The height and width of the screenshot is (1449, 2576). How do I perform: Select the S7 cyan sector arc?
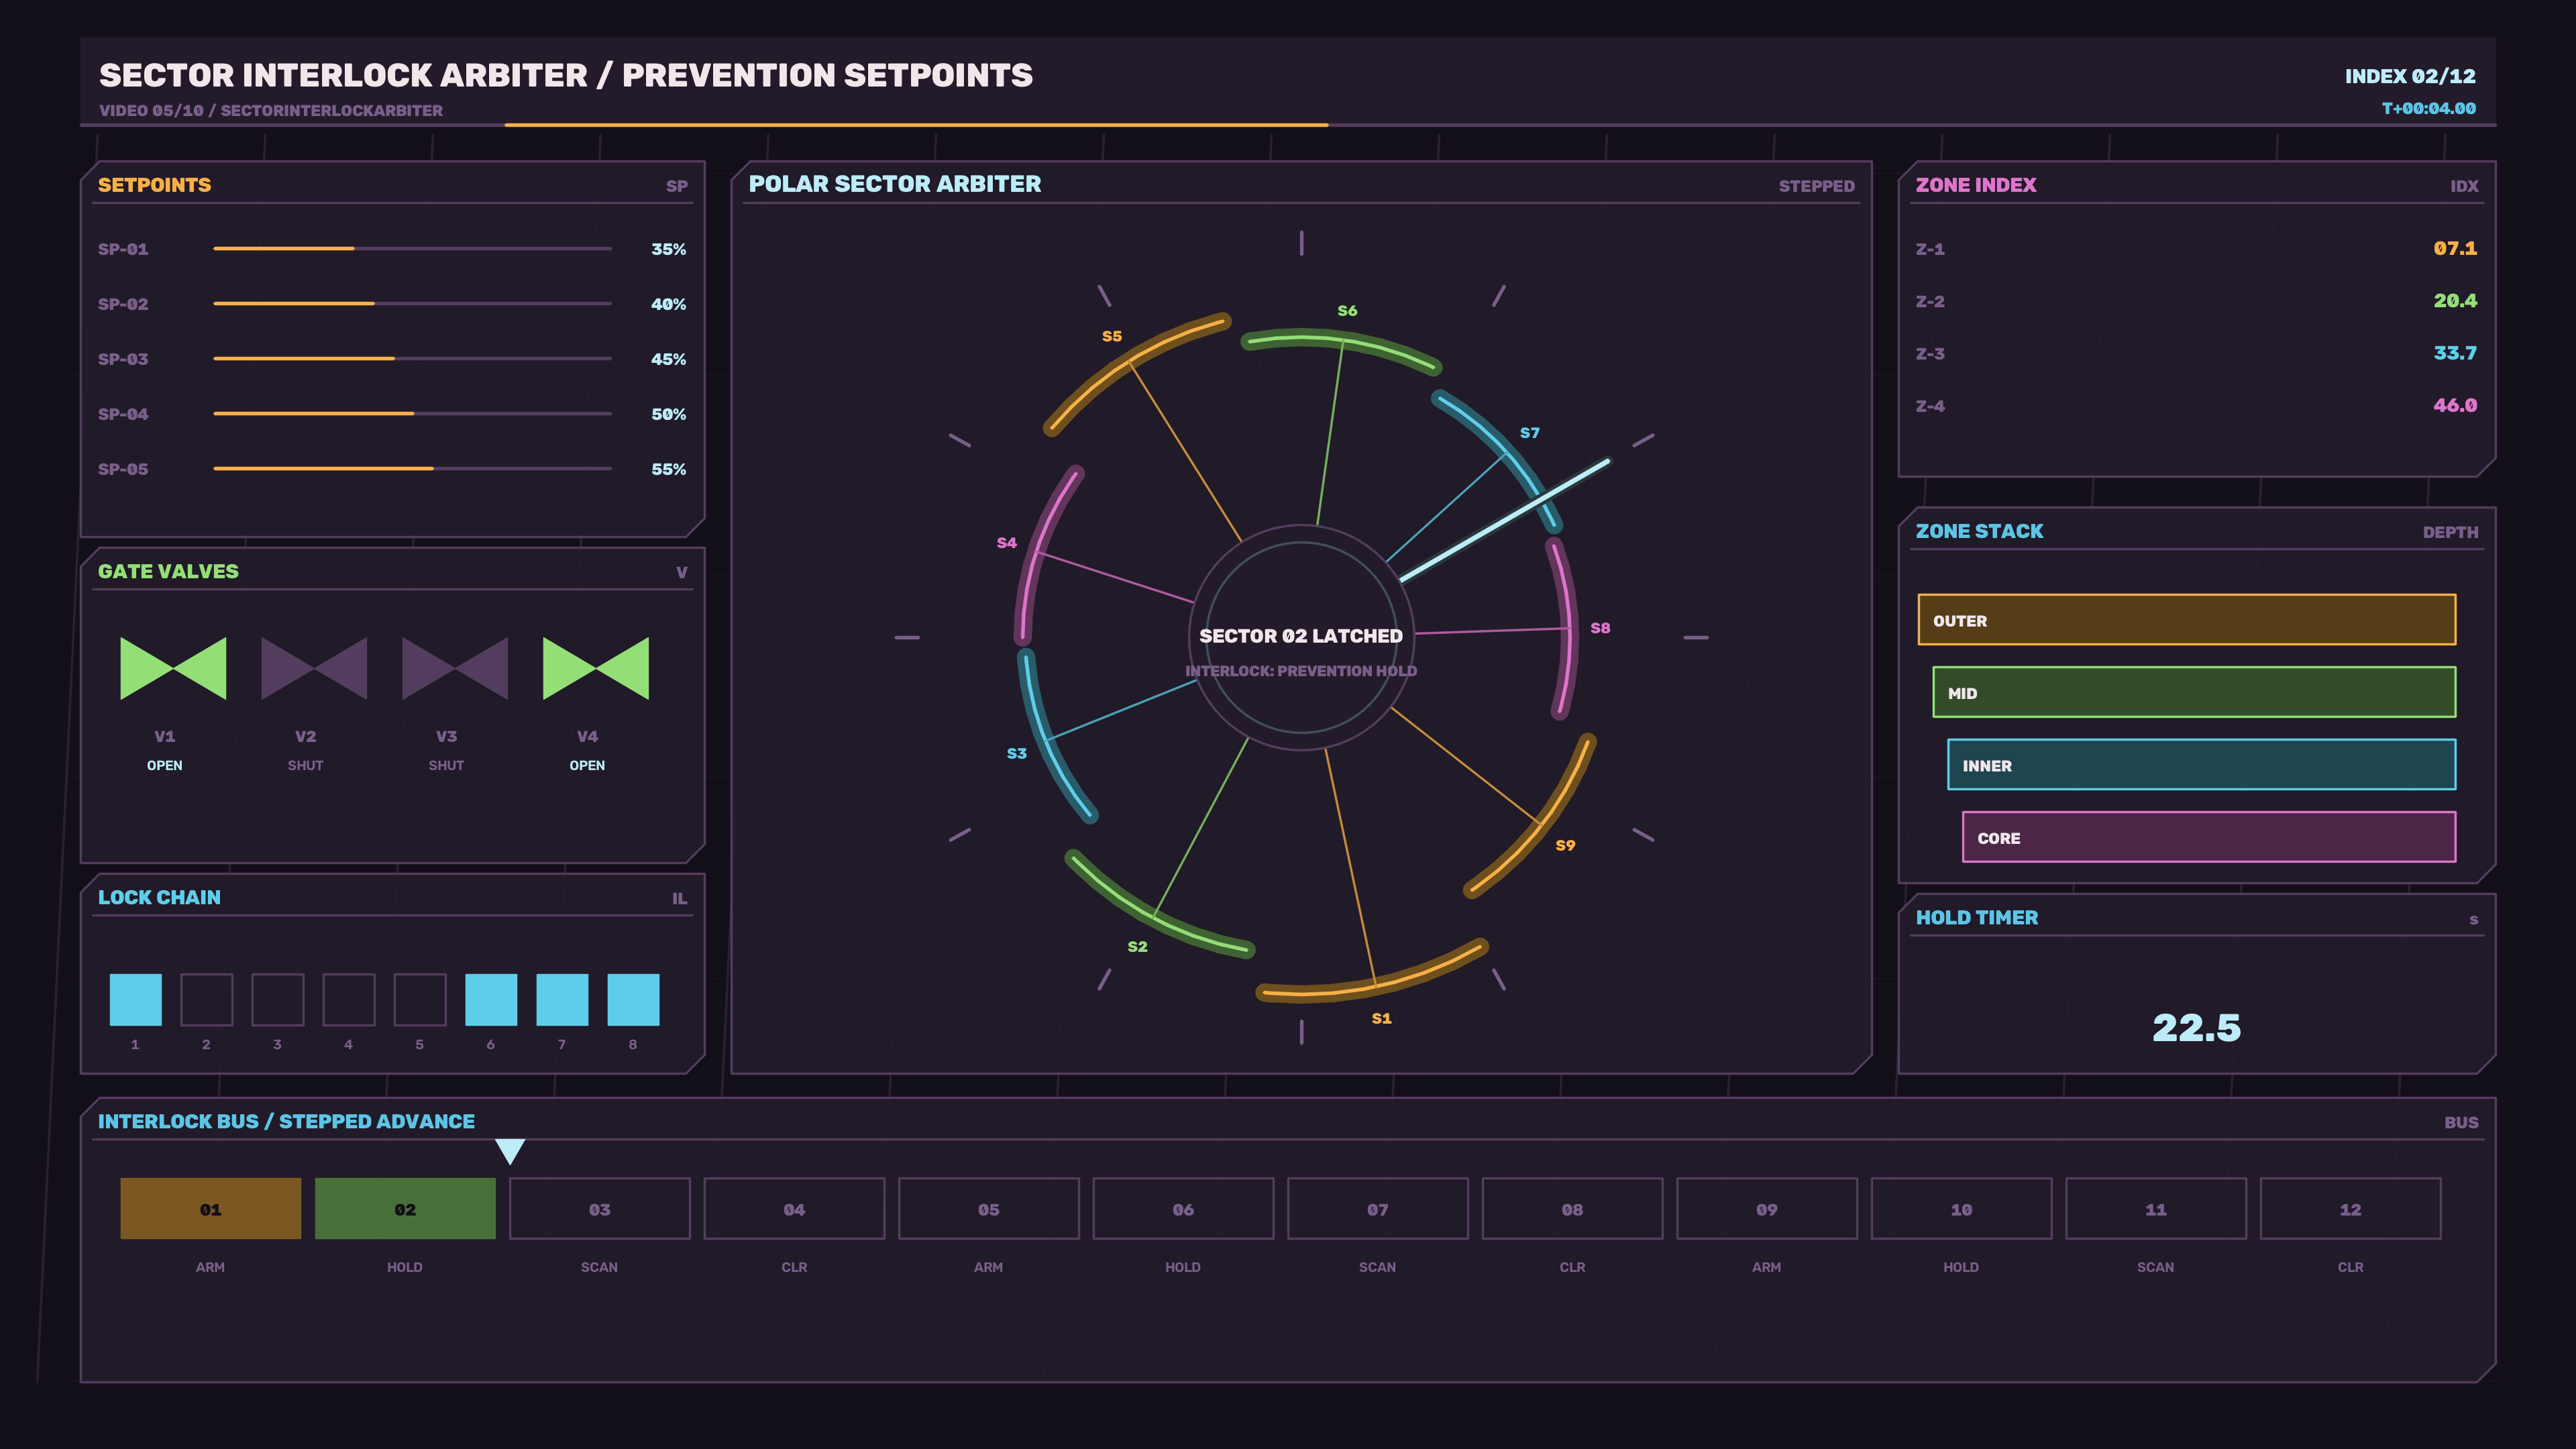[1505, 455]
